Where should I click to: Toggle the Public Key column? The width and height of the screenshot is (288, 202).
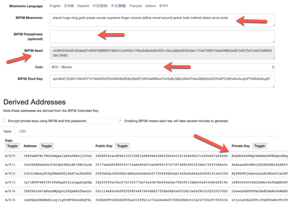[x=122, y=146]
